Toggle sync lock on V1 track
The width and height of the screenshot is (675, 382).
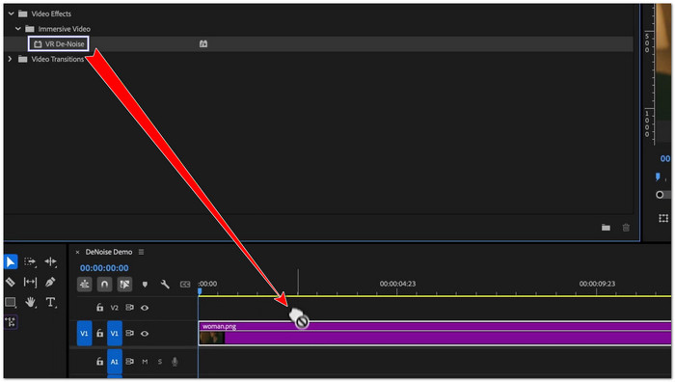click(x=129, y=334)
